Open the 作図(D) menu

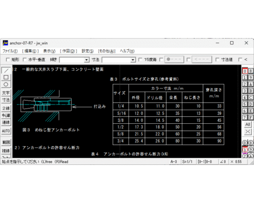coord(69,51)
